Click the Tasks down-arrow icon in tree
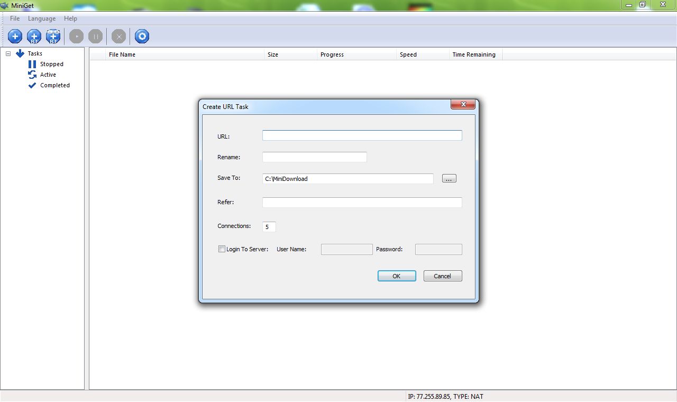This screenshot has width=677, height=402. point(20,53)
